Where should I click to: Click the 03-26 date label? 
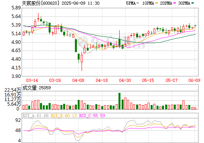(55, 80)
